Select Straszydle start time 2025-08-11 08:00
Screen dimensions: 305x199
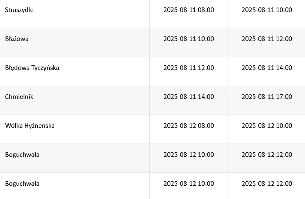click(x=189, y=10)
